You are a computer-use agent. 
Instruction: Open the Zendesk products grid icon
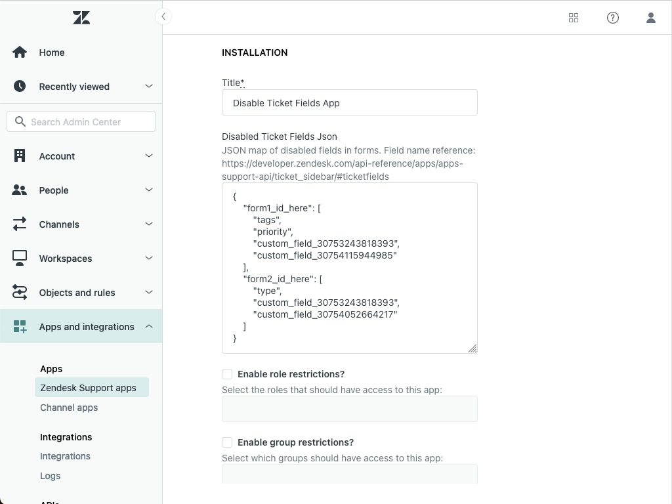[574, 18]
